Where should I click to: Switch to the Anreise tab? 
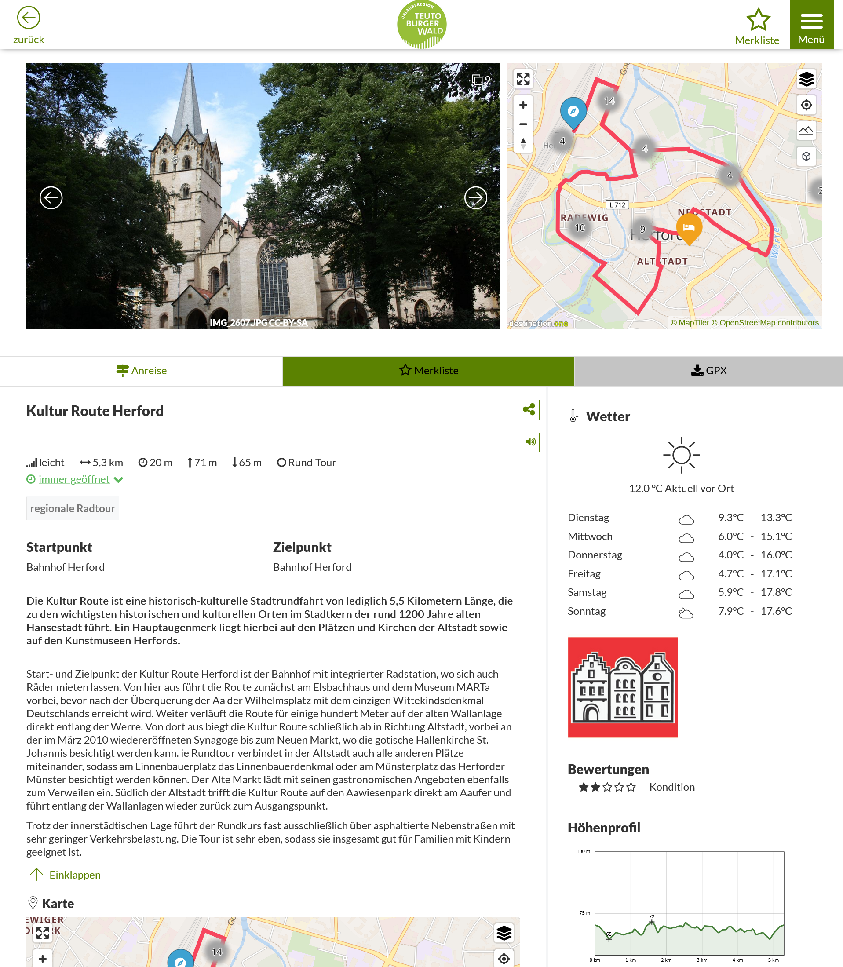click(141, 371)
